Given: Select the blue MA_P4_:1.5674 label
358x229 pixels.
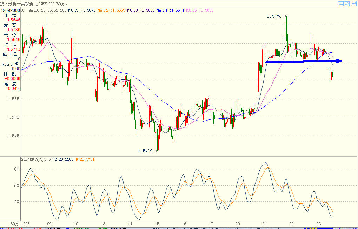Looking at the screenshot, I should click(x=170, y=10).
